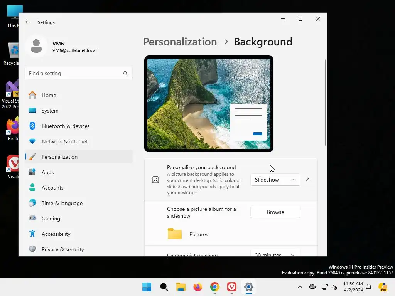Select Privacy & security in the sidebar
The height and width of the screenshot is (296, 395).
(x=79, y=249)
